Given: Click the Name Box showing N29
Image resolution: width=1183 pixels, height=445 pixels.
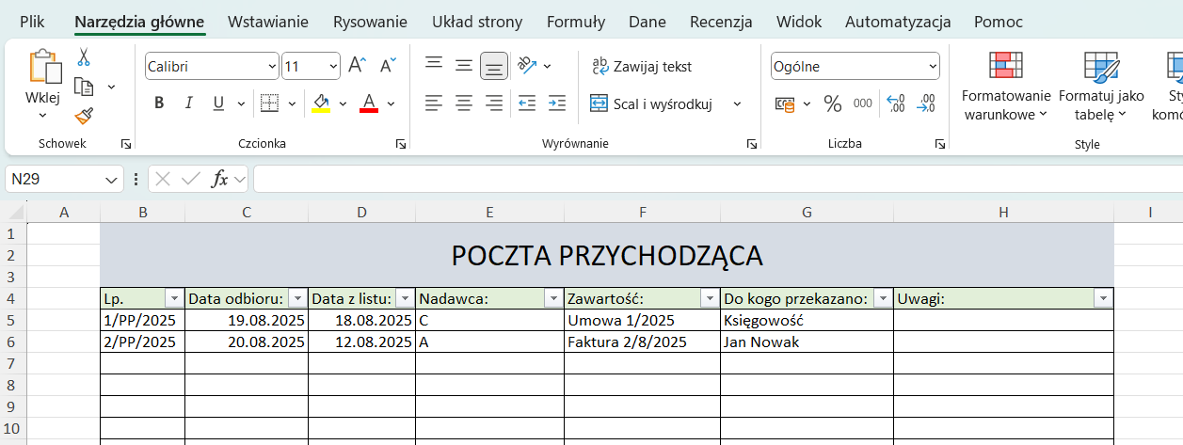Looking at the screenshot, I should (x=55, y=179).
